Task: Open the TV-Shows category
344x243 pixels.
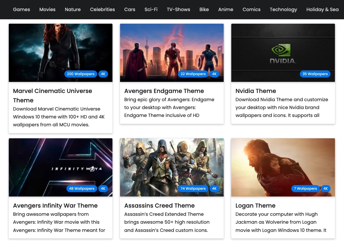Action: tap(178, 9)
